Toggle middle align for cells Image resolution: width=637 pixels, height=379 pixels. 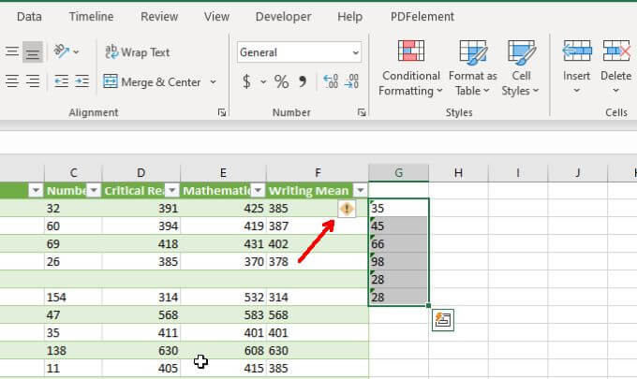click(x=34, y=51)
